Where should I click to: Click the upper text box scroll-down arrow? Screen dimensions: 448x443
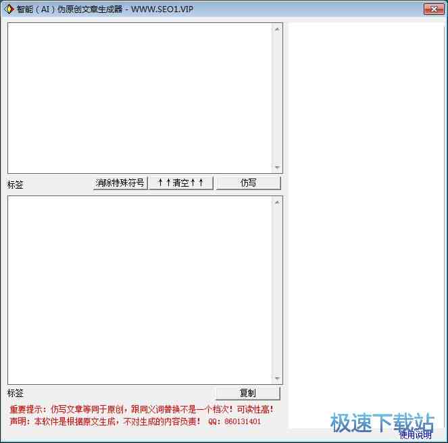coord(277,167)
